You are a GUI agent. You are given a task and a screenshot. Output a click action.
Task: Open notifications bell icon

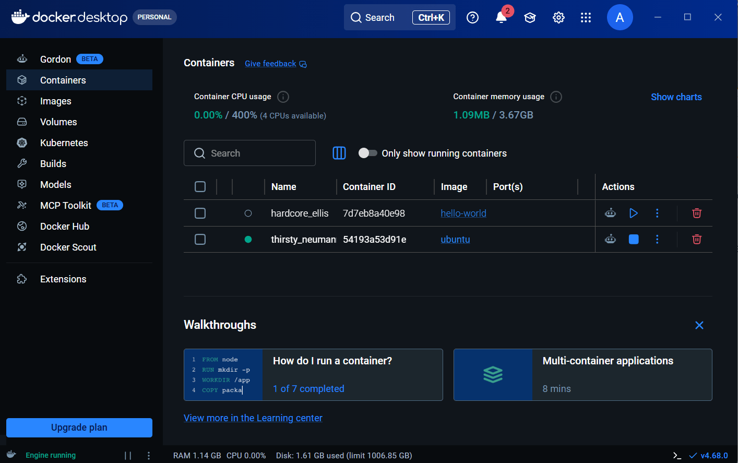coord(502,17)
